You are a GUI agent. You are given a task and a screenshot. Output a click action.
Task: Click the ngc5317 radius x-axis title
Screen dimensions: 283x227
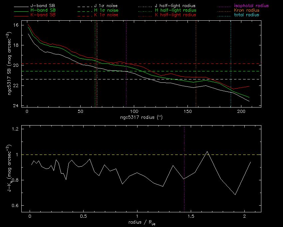pos(141,118)
